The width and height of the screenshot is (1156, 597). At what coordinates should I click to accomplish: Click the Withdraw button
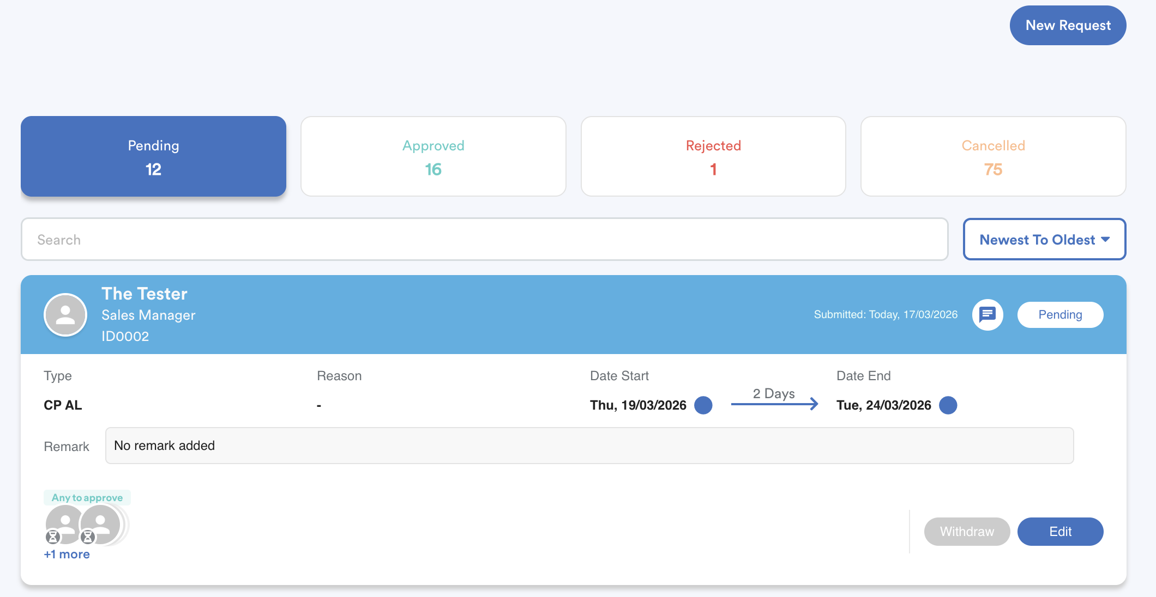pyautogui.click(x=967, y=532)
